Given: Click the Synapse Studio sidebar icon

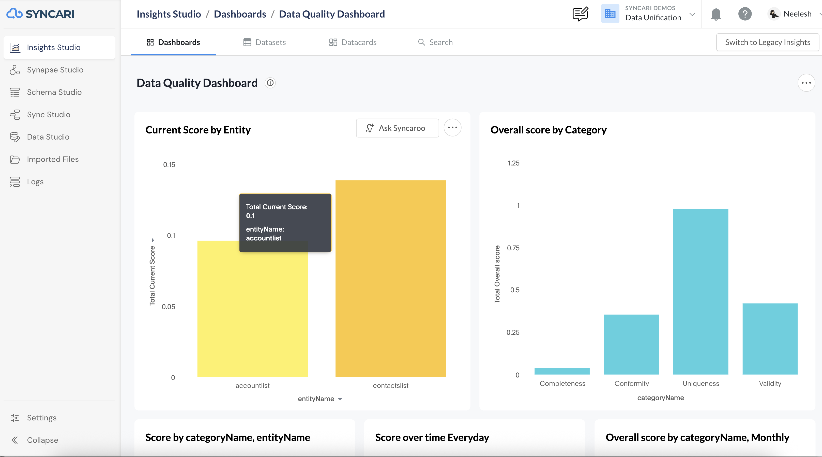Looking at the screenshot, I should click(15, 70).
